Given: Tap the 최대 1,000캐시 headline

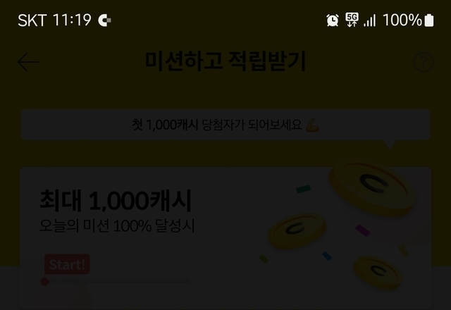Looking at the screenshot, I should pos(116,200).
